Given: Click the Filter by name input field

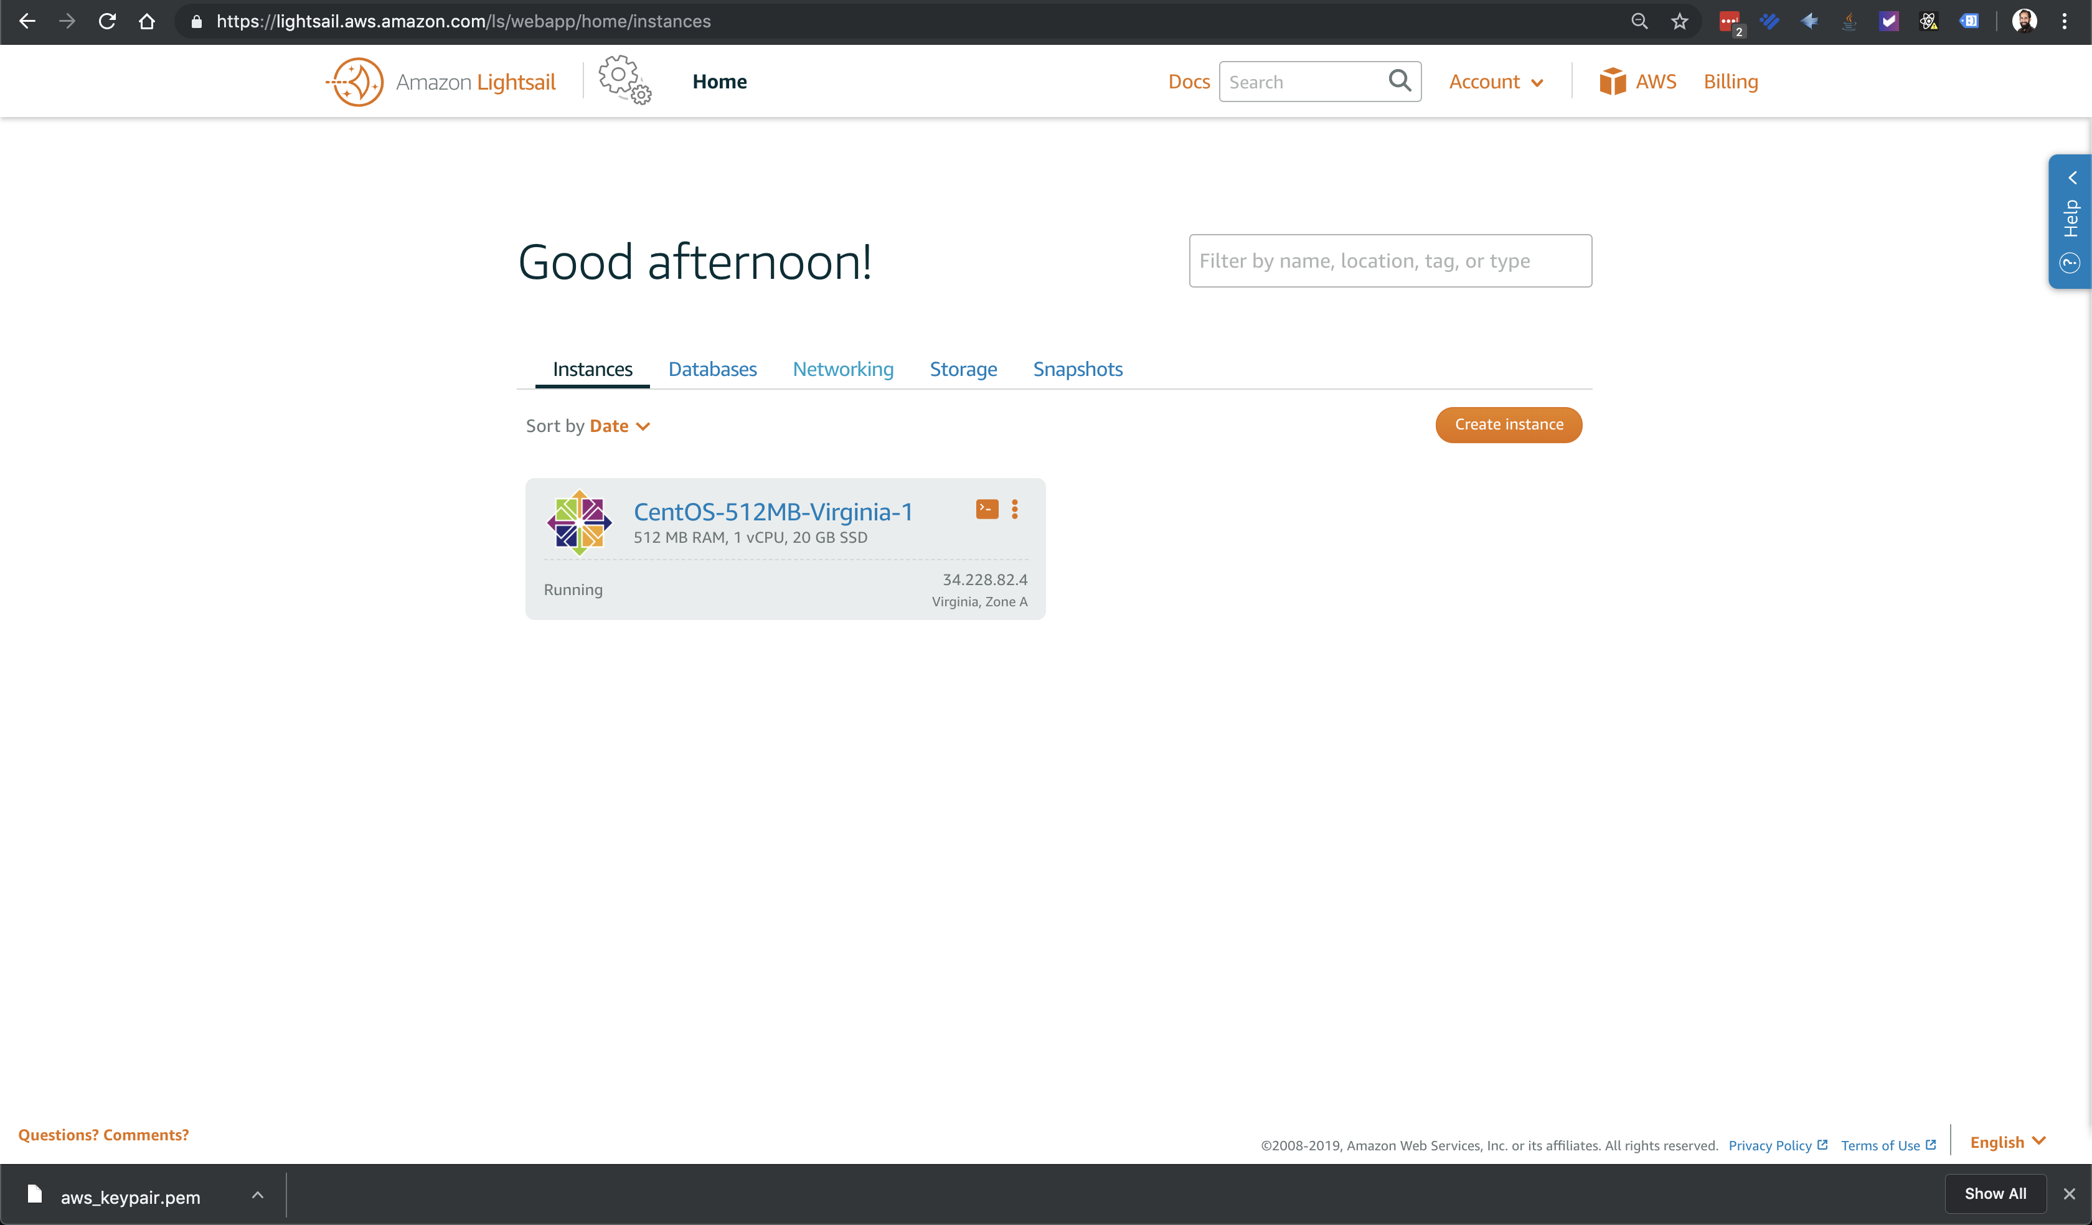Looking at the screenshot, I should coord(1389,260).
